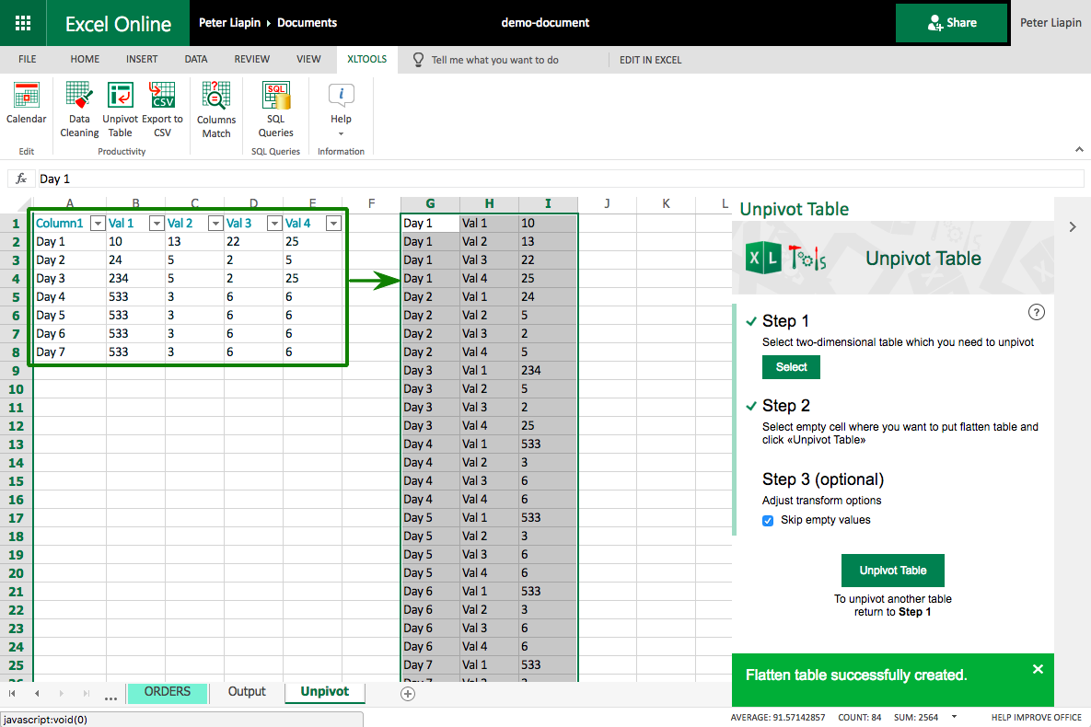Image resolution: width=1091 pixels, height=727 pixels.
Task: Open Columns Match tool
Action: coord(215,110)
